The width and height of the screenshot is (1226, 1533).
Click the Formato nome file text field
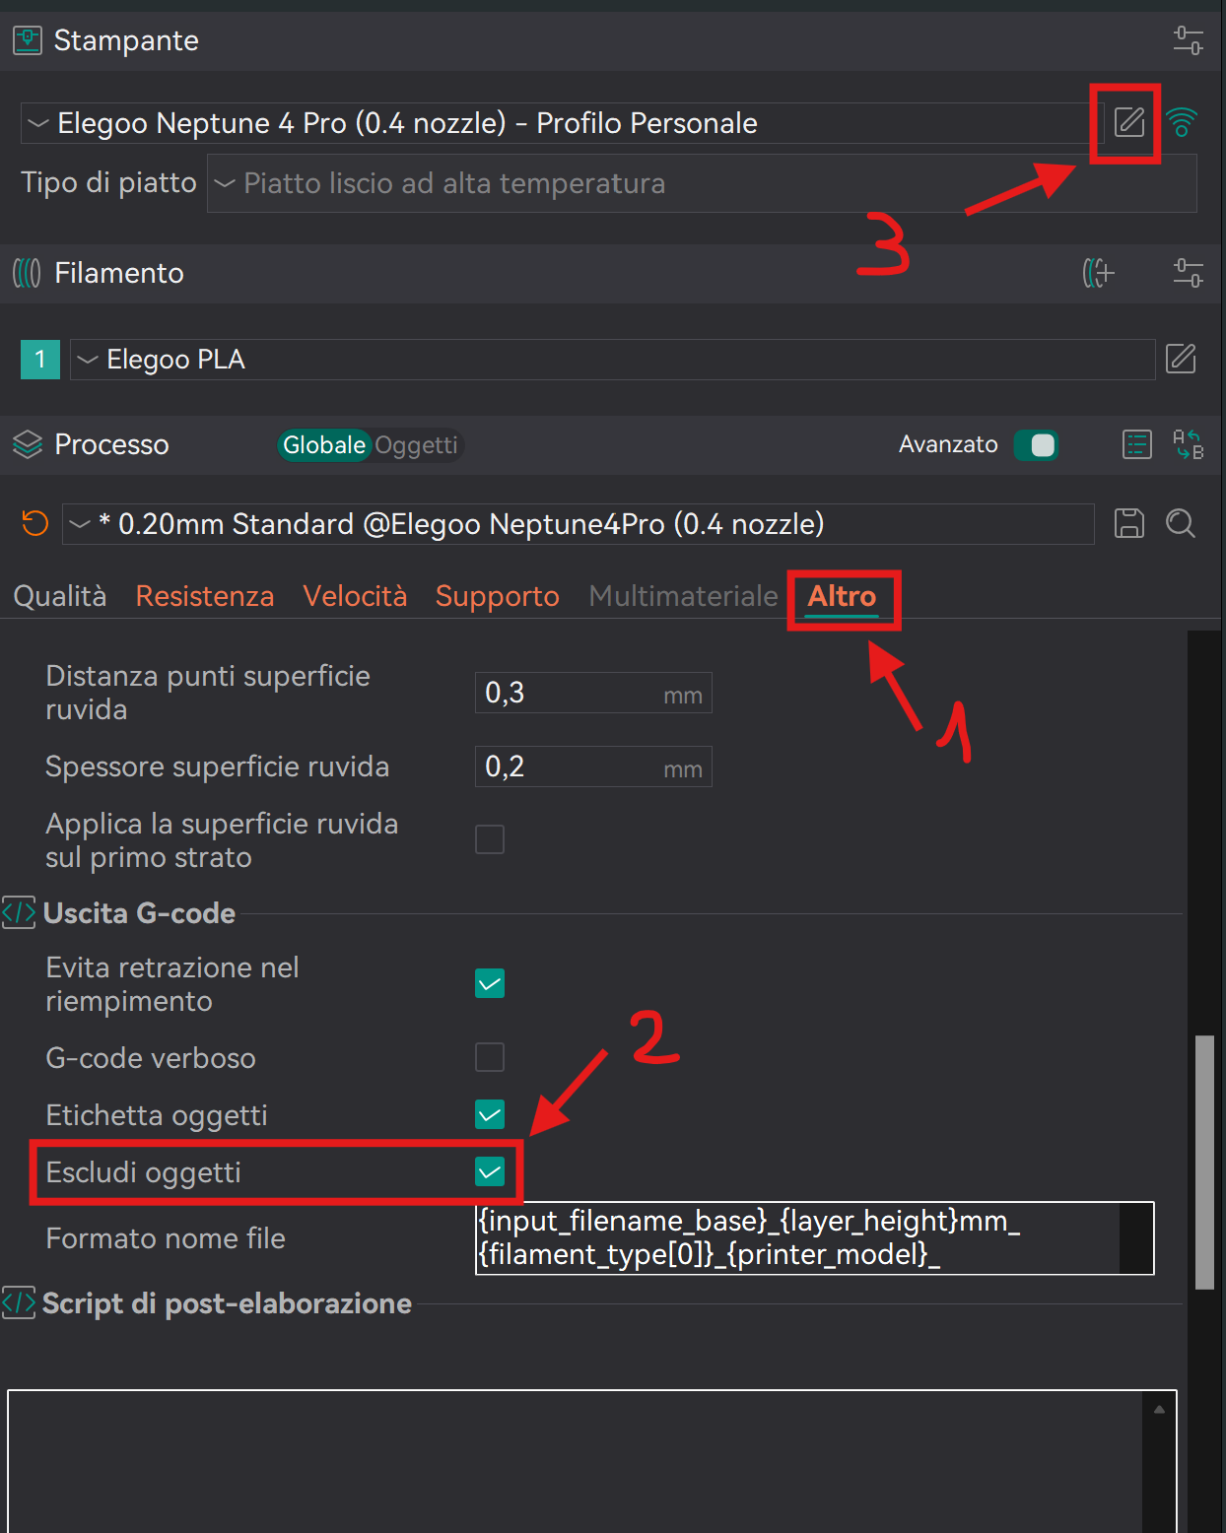coord(814,1238)
